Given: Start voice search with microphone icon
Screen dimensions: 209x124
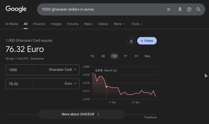Looking at the screenshot, I should (x=180, y=9).
